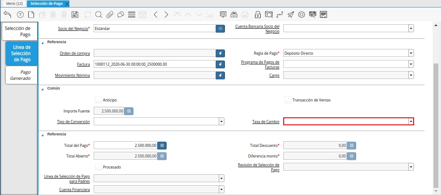Open the Tasa de Cambio dropdown
This screenshot has width=441, height=195.
click(411, 121)
